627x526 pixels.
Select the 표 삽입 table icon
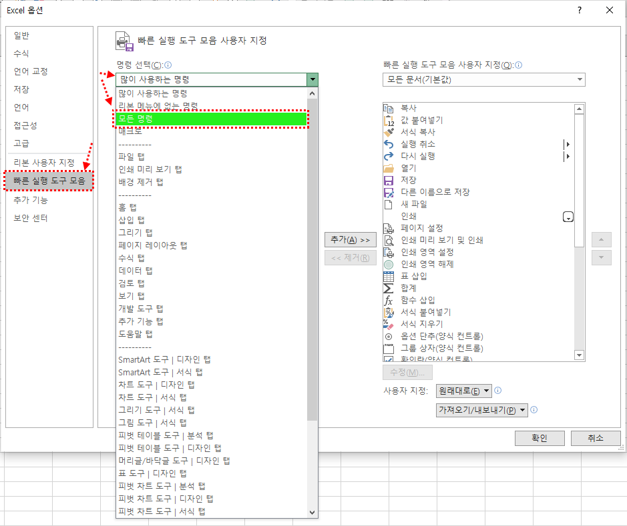(x=388, y=276)
